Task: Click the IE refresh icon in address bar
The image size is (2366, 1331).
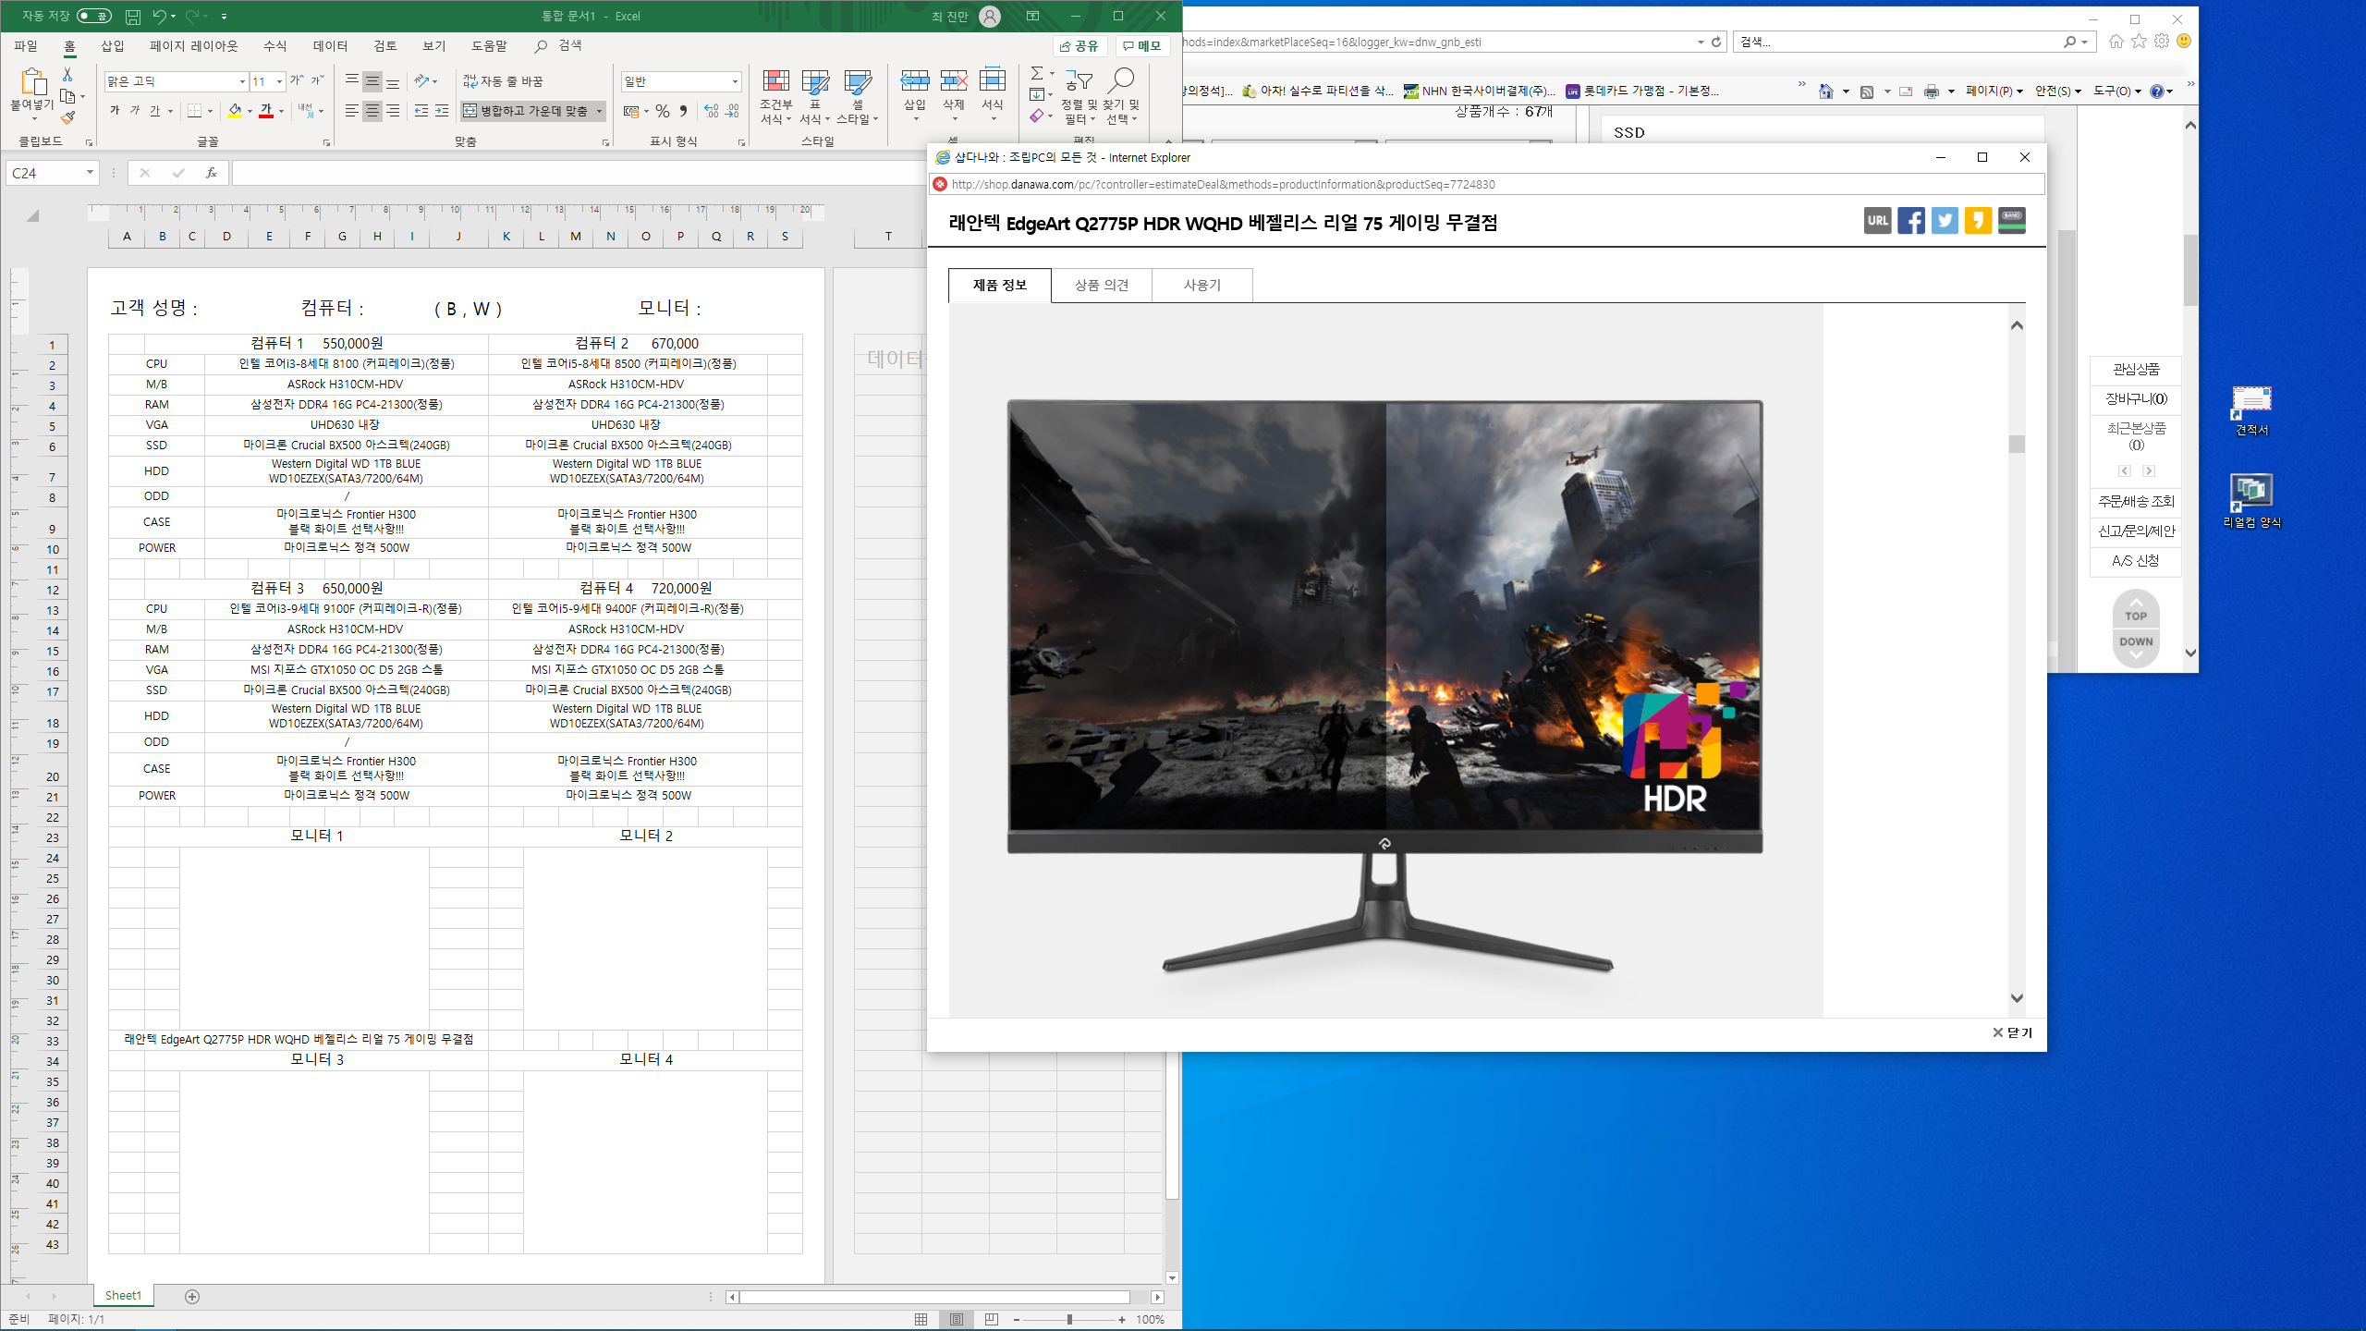Action: (1716, 42)
